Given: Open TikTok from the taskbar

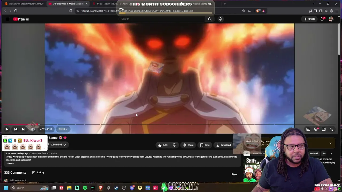Looking at the screenshot, I should coord(156,188).
